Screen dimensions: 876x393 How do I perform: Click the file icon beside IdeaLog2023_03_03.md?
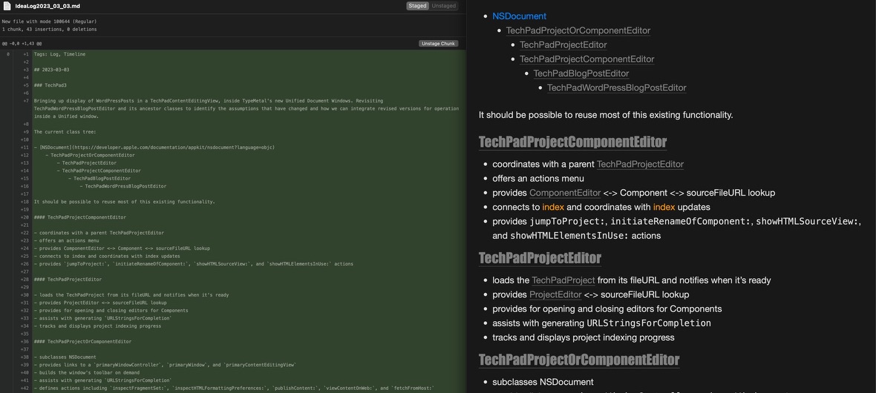tap(7, 6)
